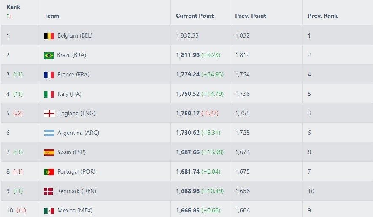Click the England flag icon
373x217 pixels.
[x=49, y=114]
